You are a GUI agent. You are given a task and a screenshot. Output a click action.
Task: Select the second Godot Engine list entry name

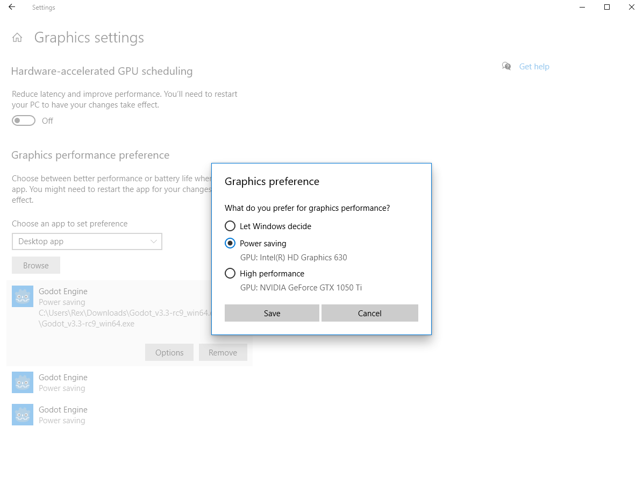click(x=63, y=378)
